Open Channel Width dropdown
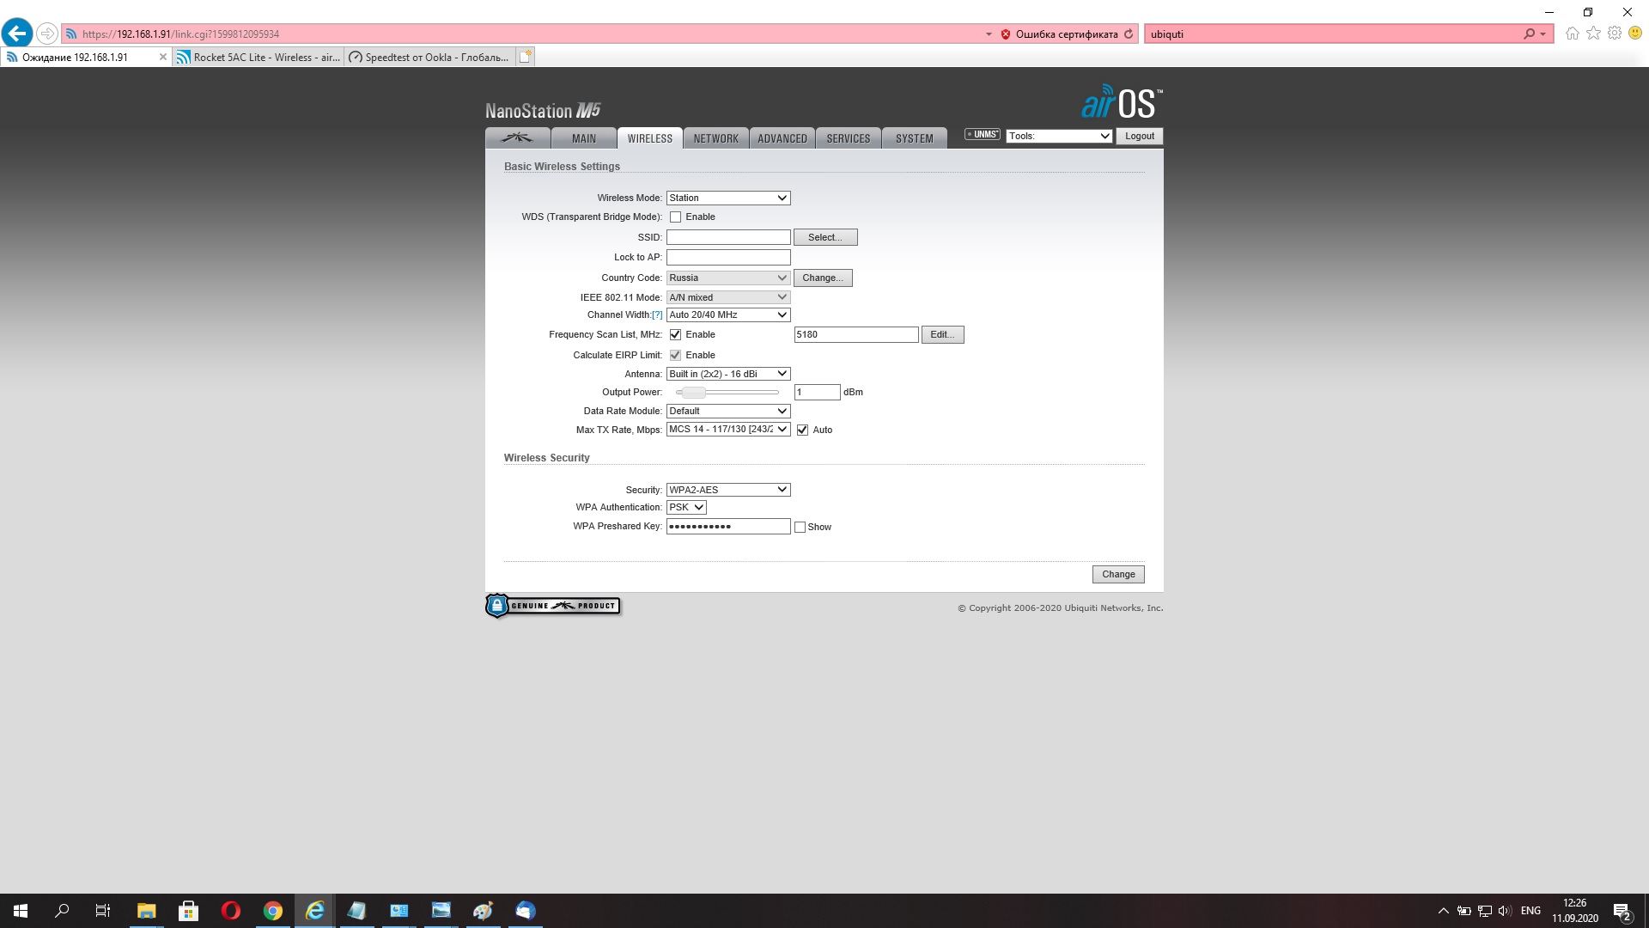 (x=728, y=315)
